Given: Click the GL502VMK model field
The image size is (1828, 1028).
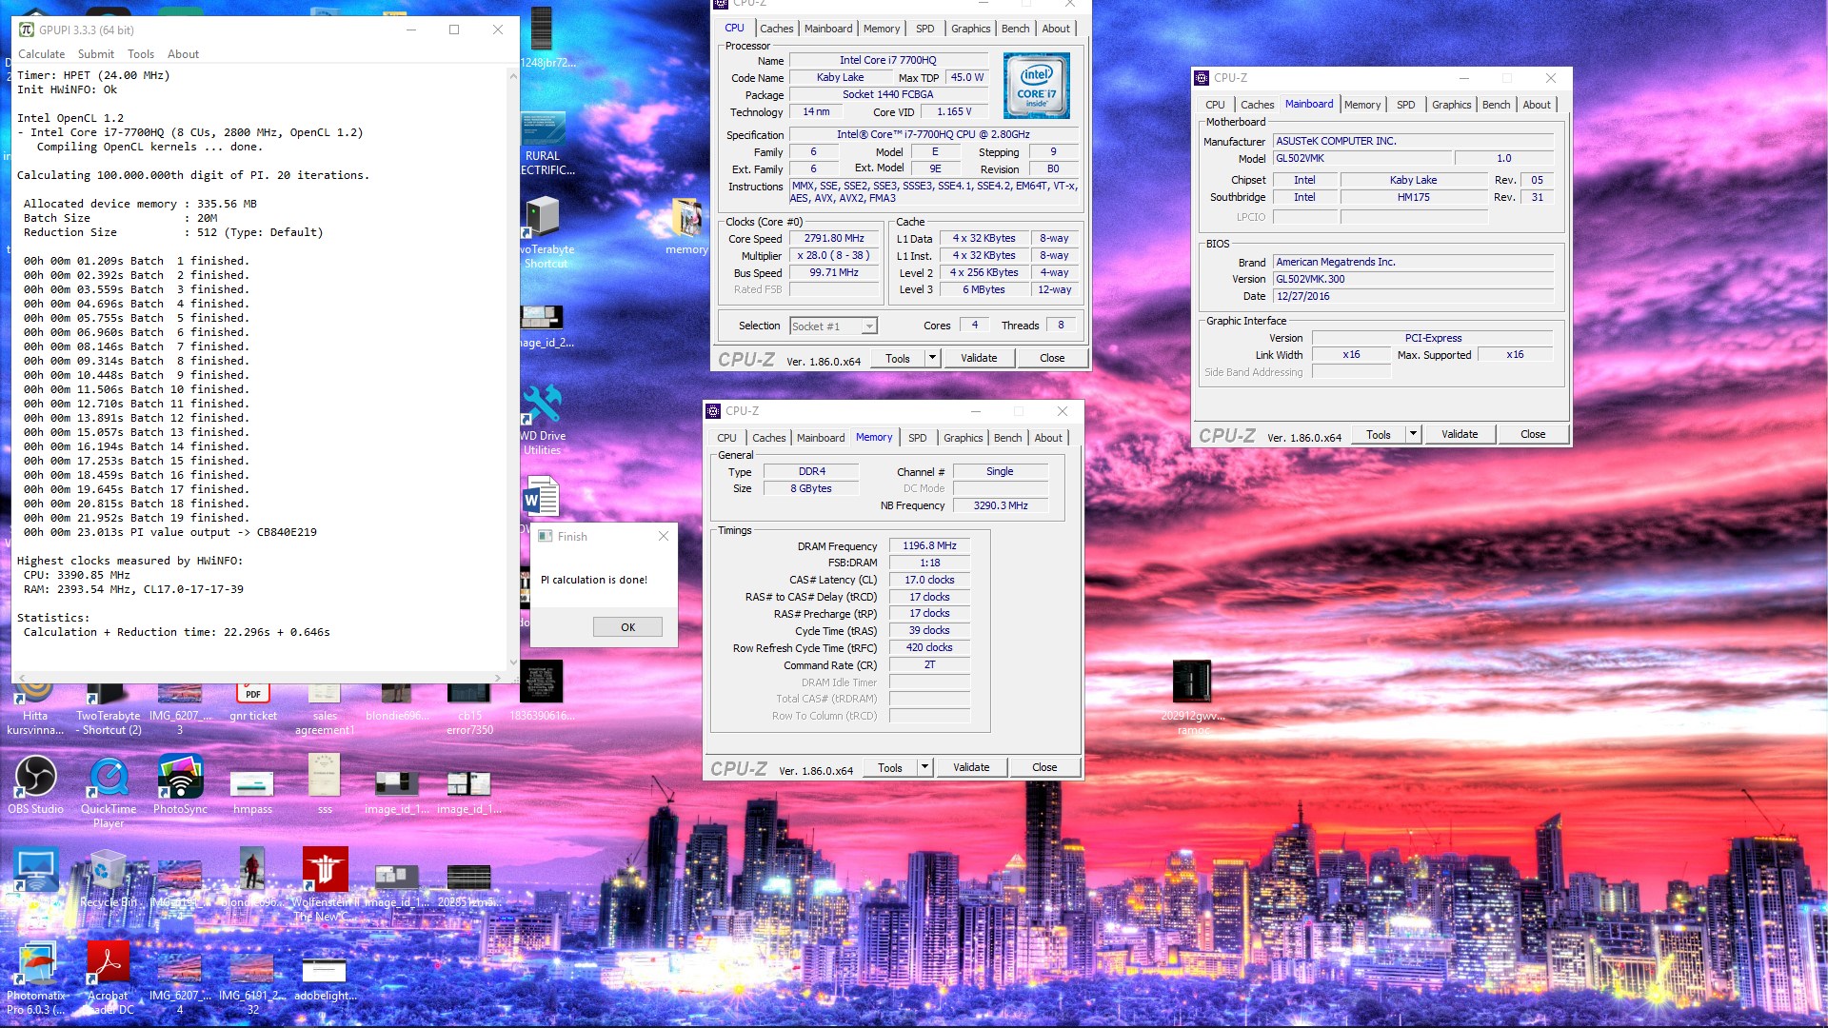Looking at the screenshot, I should (1361, 158).
